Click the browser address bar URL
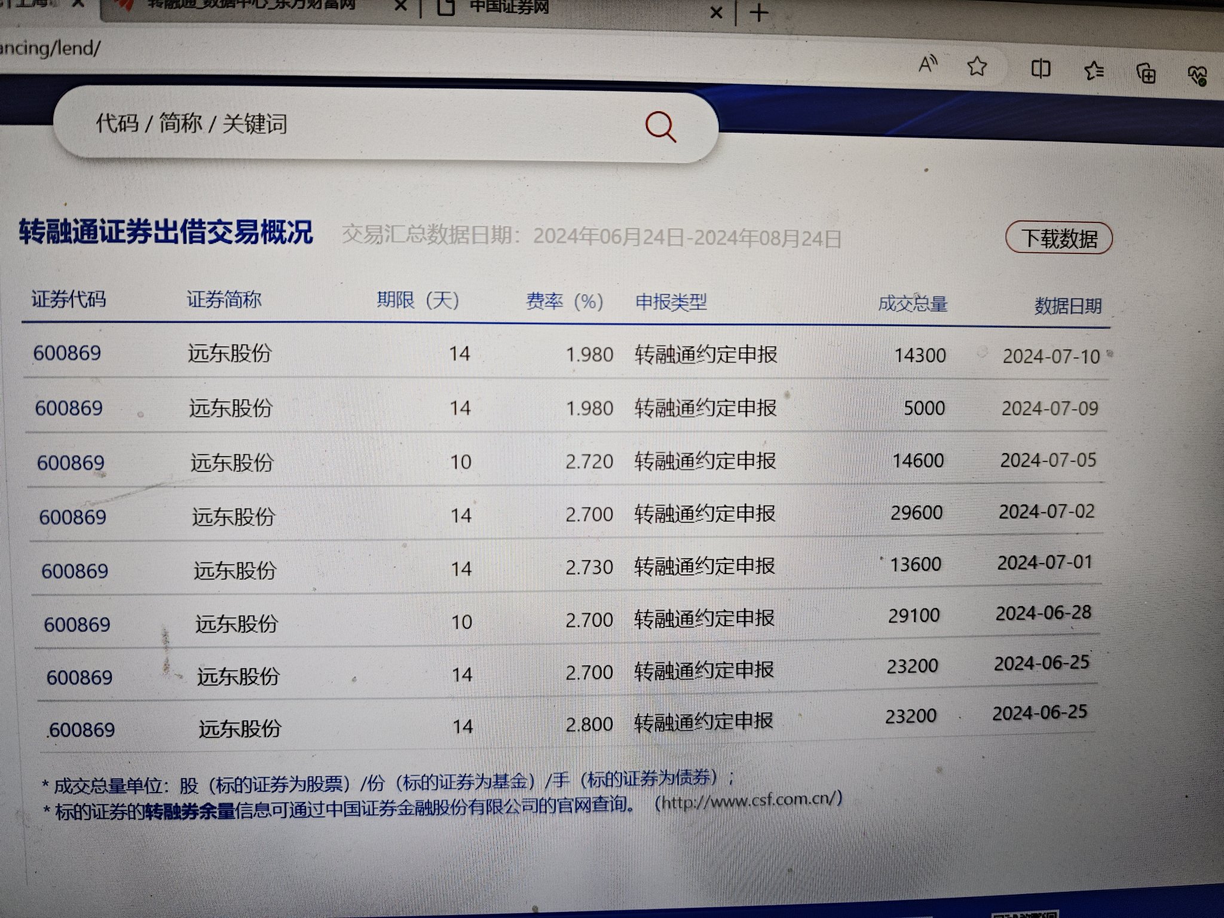The height and width of the screenshot is (918, 1224). tap(51, 48)
